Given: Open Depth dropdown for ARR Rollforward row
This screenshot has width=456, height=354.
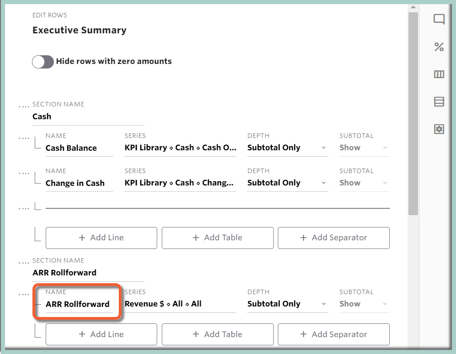Looking at the screenshot, I should [x=287, y=303].
